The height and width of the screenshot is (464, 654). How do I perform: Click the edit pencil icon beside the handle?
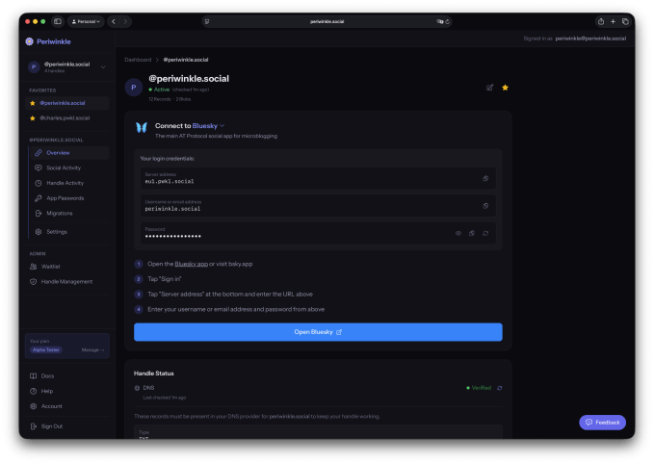click(x=489, y=87)
